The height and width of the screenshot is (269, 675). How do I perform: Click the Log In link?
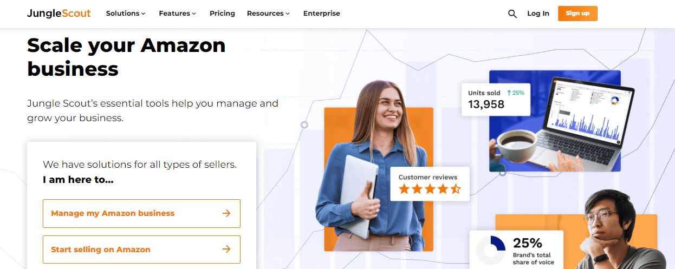pos(538,14)
